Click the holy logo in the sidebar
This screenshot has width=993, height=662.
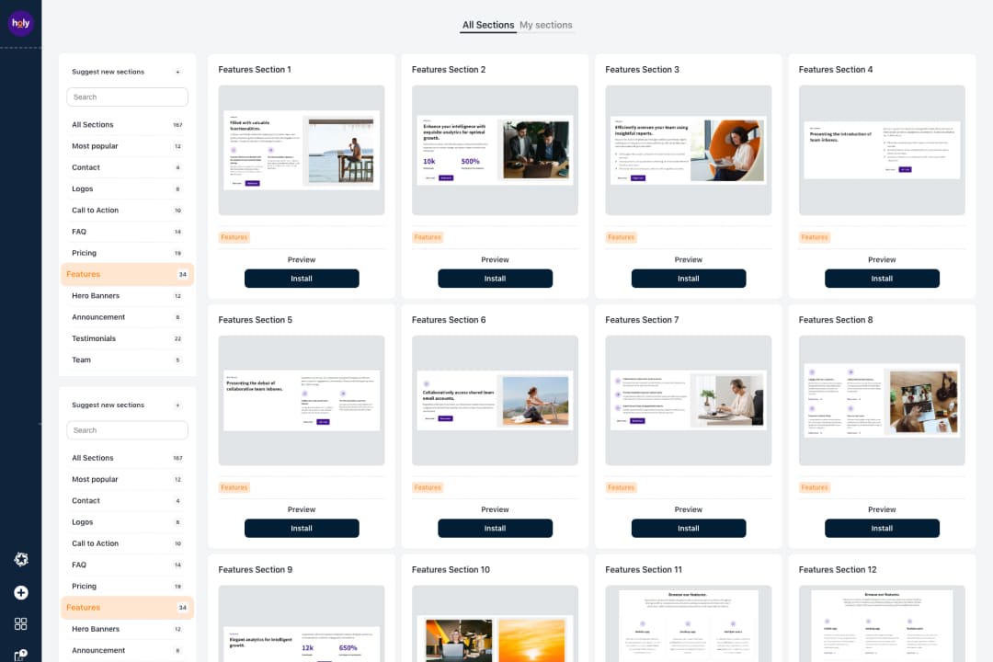(x=20, y=23)
